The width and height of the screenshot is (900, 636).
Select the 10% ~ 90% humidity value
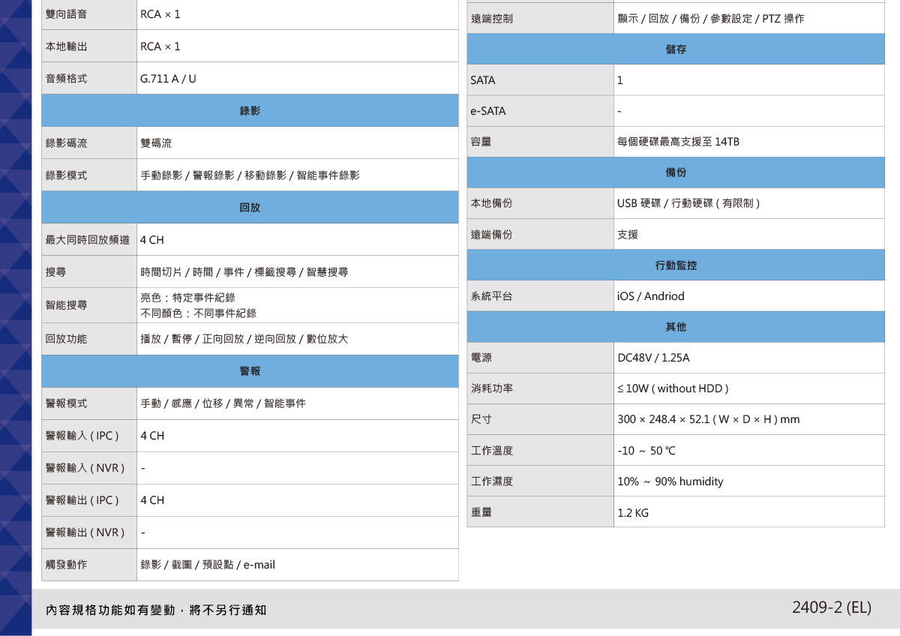(x=670, y=481)
